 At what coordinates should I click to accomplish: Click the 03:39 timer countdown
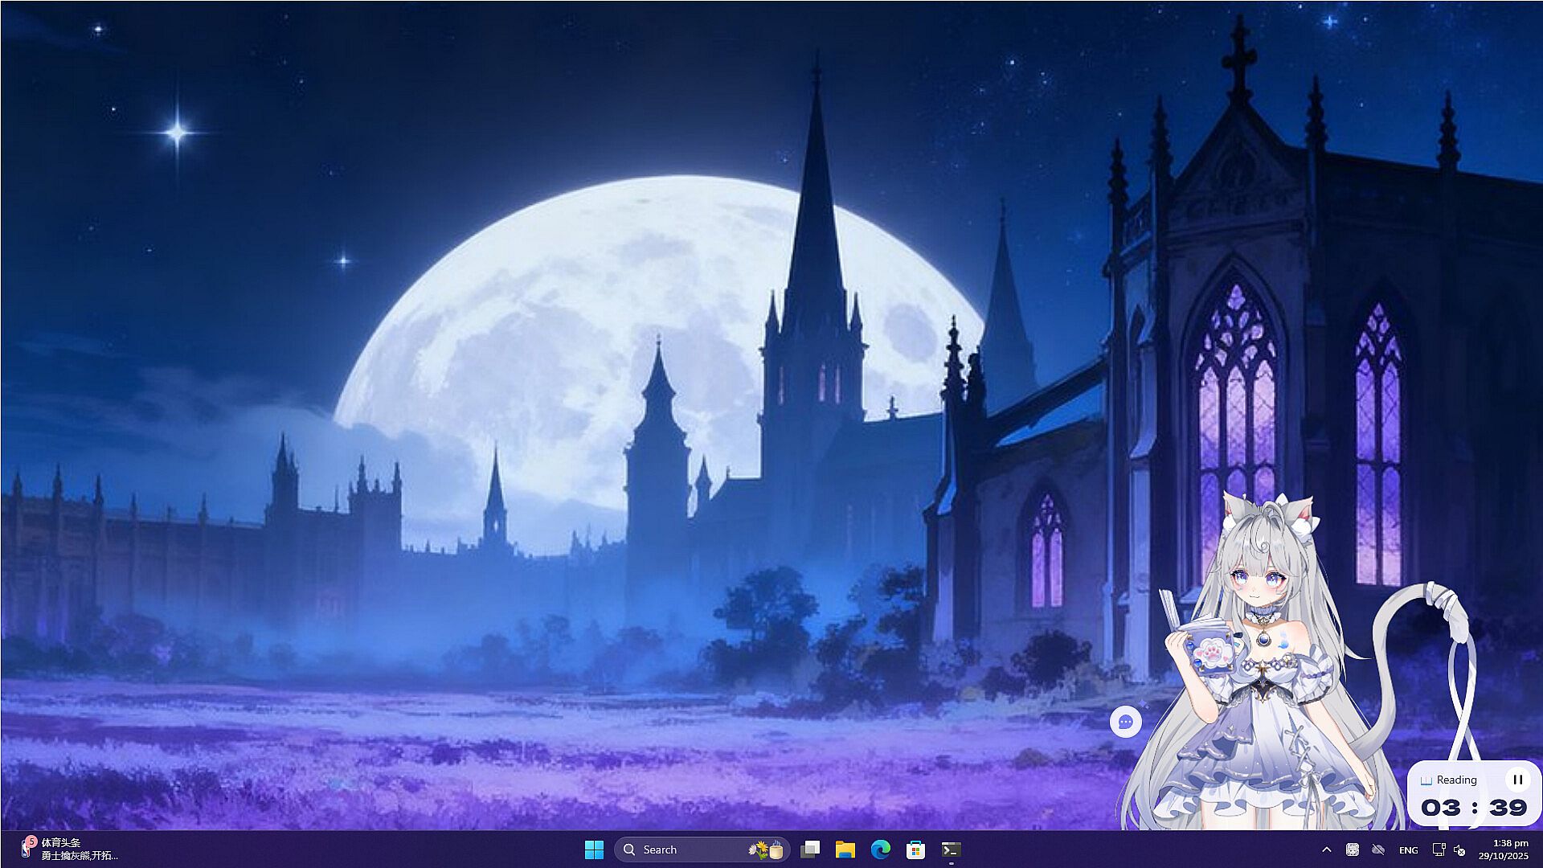tap(1473, 807)
